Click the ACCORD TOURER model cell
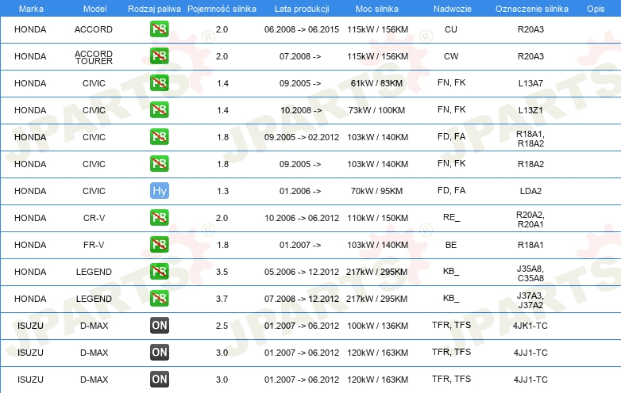621x393 pixels. tap(94, 57)
